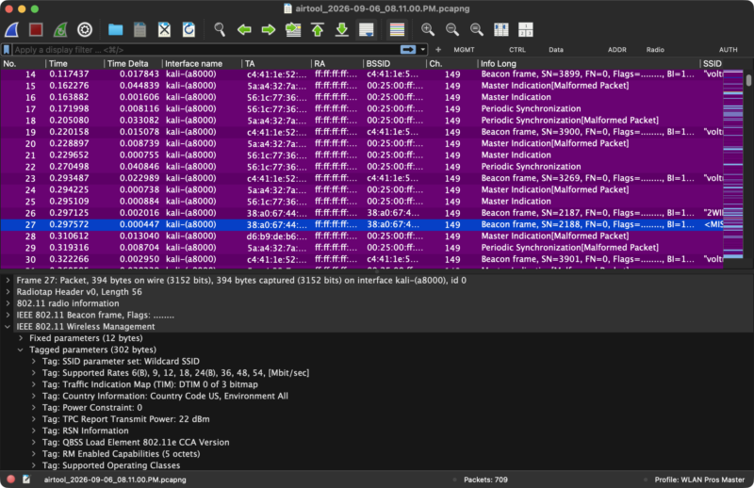
Task: Go back in packet history arrow
Action: coord(244,30)
